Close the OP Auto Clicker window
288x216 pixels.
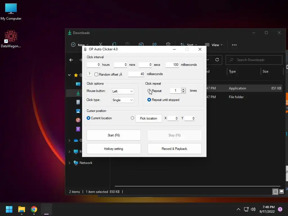[x=200, y=49]
